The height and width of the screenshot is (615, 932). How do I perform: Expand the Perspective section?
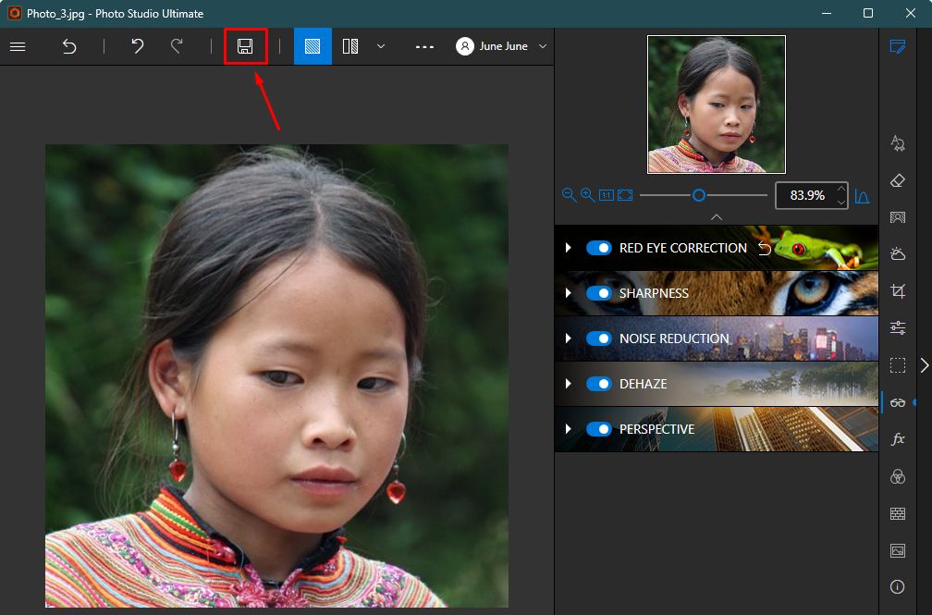tap(569, 429)
